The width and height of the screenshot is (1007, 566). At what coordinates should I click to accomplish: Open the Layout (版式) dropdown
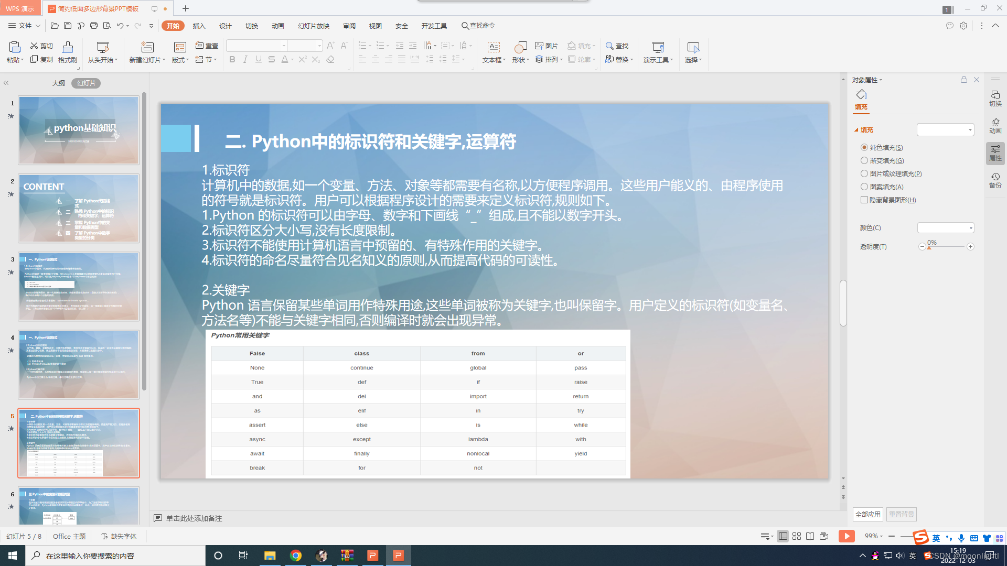(180, 60)
